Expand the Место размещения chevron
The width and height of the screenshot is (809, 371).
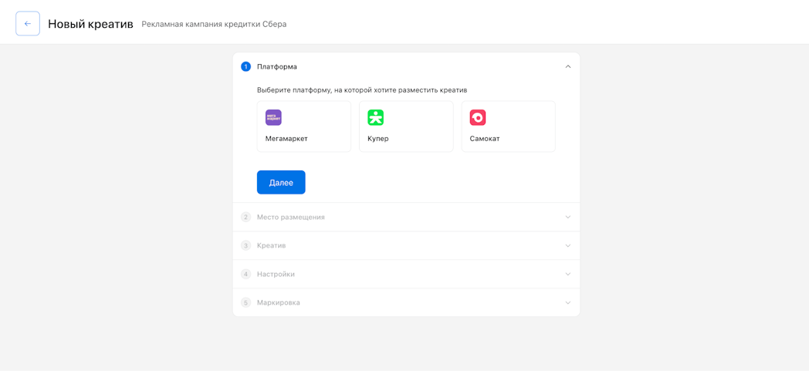[568, 217]
